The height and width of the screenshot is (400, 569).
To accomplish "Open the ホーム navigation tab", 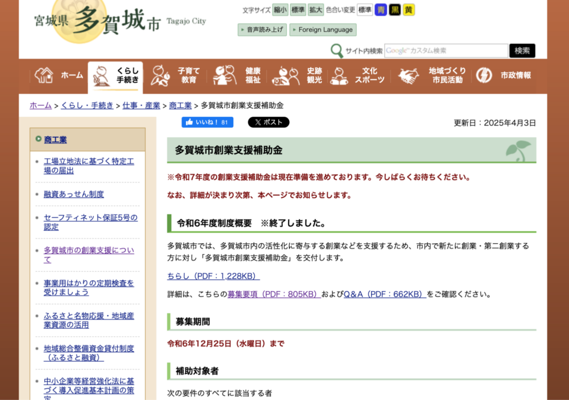I will 59,76.
